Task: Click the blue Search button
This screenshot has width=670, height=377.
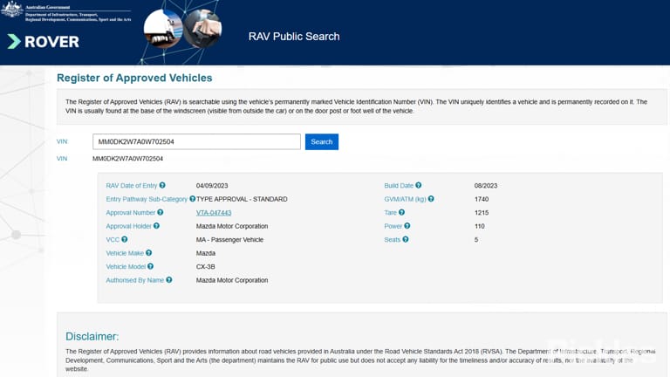Action: [322, 142]
